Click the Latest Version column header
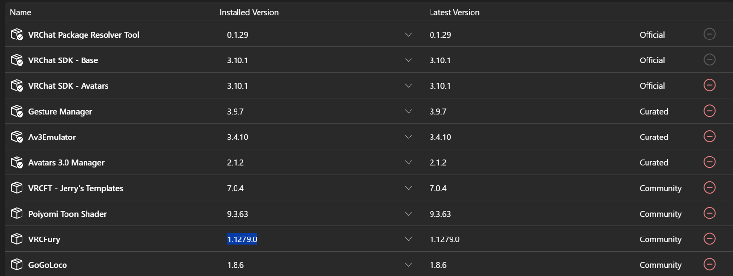This screenshot has height=276, width=733. (x=454, y=12)
